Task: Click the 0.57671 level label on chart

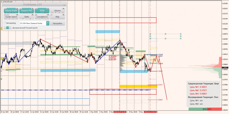Action: click(160, 85)
